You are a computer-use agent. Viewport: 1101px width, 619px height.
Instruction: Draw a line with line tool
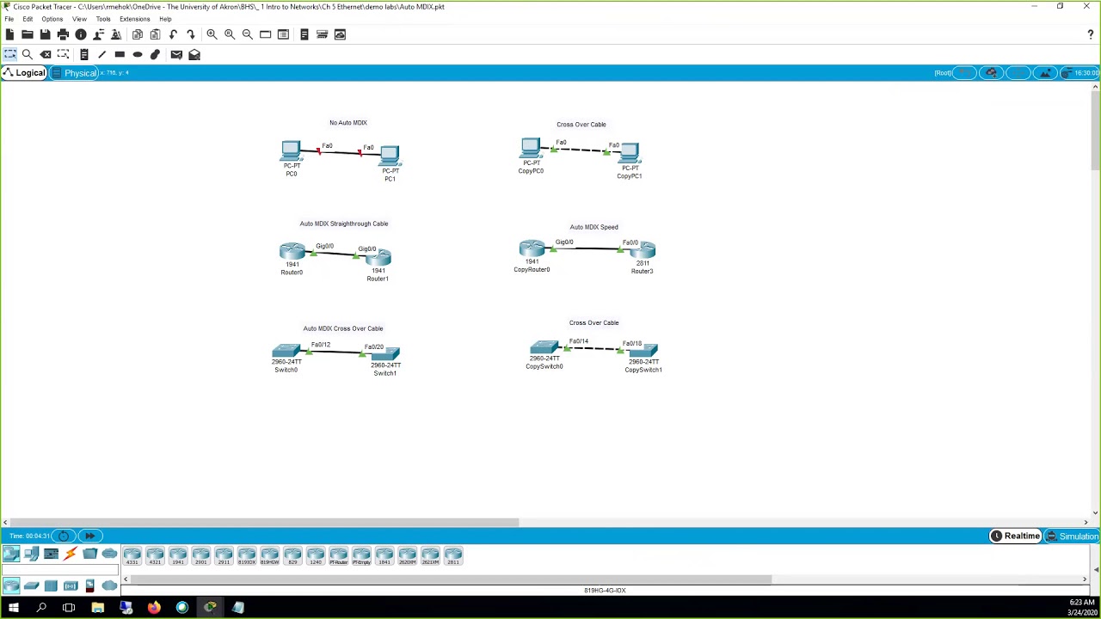tap(101, 54)
